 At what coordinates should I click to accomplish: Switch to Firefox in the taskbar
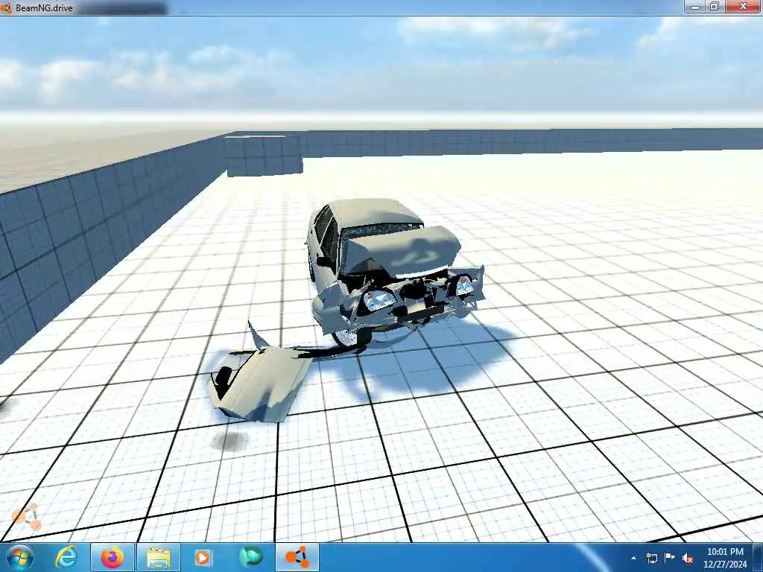tap(113, 557)
